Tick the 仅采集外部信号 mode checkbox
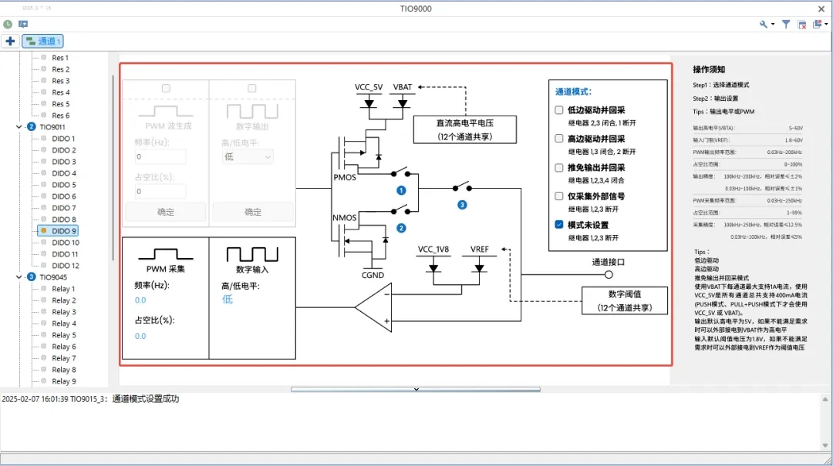This screenshot has height=466, width=833. pos(559,196)
